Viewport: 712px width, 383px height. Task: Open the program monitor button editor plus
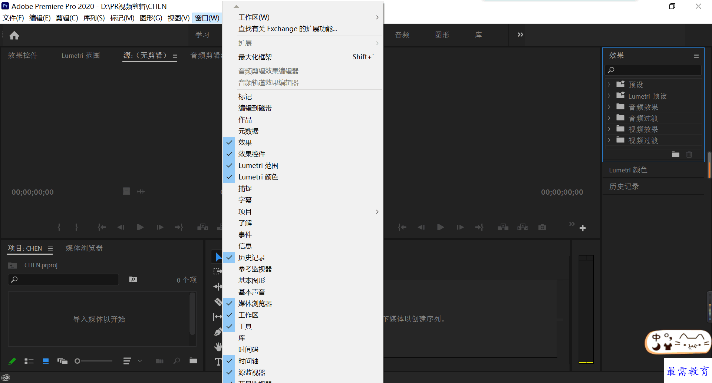(583, 228)
